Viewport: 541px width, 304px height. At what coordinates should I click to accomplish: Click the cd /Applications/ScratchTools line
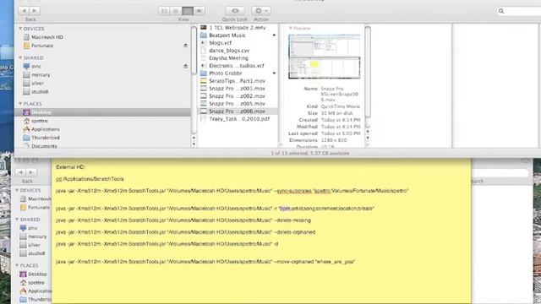tap(90, 179)
